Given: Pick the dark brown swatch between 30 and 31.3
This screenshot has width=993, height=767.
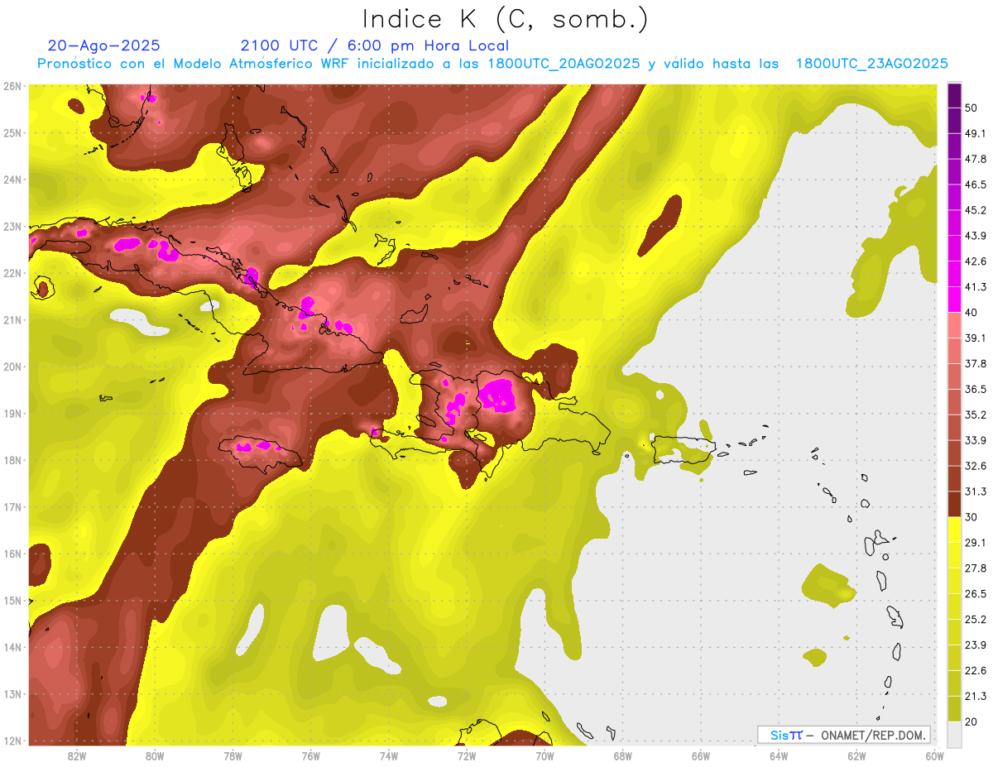Looking at the screenshot, I should [x=954, y=505].
